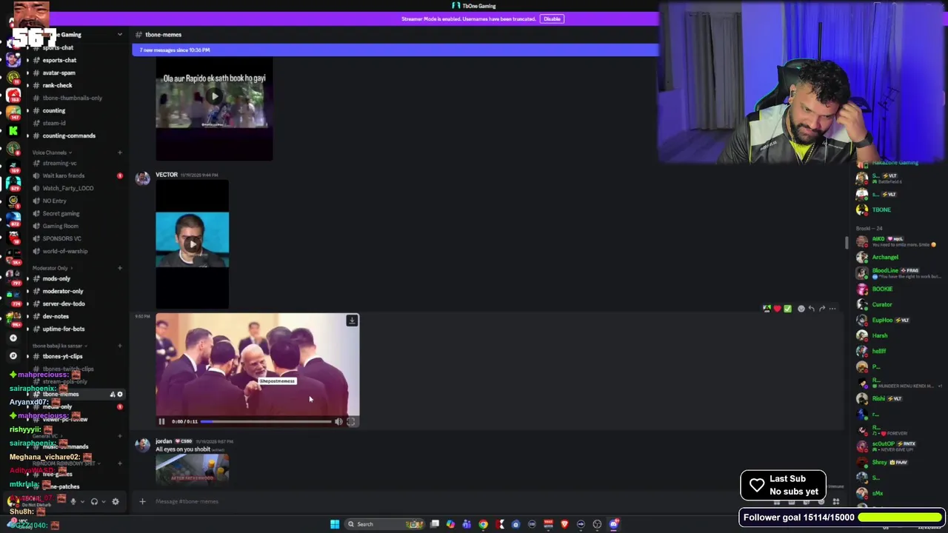Open Discord from the taskbar

[614, 524]
